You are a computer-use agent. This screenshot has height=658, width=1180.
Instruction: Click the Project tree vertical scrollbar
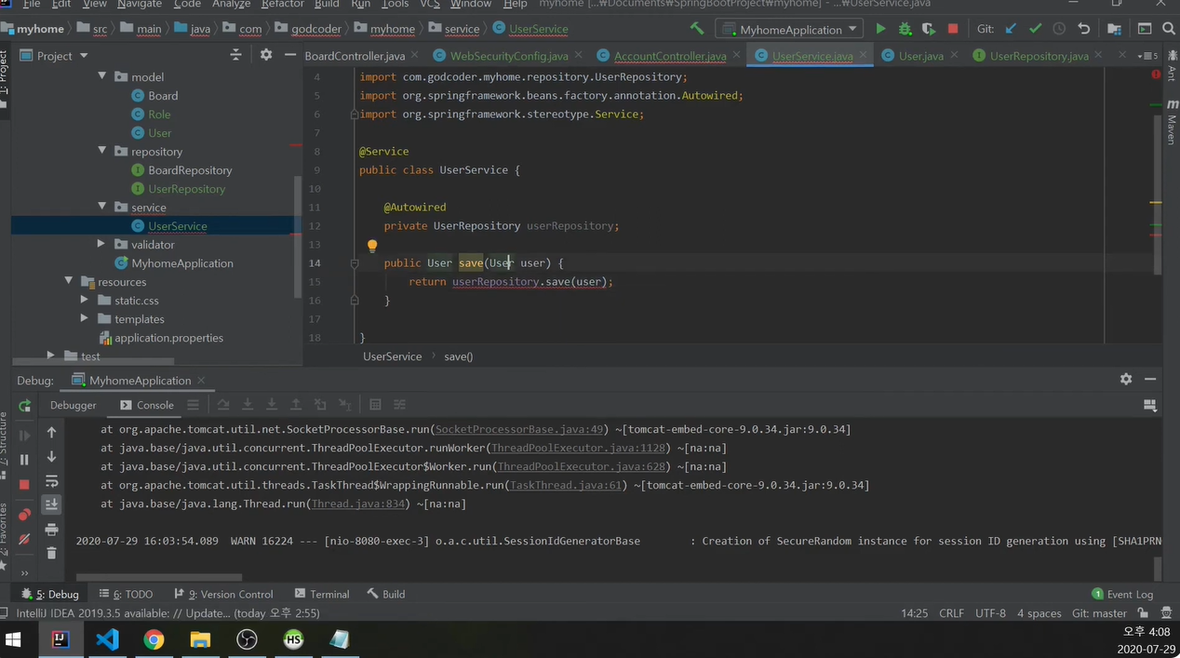(x=298, y=237)
